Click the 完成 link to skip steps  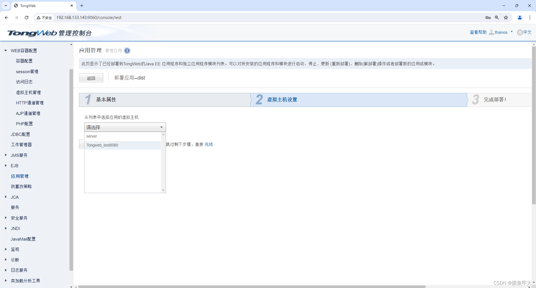click(209, 144)
